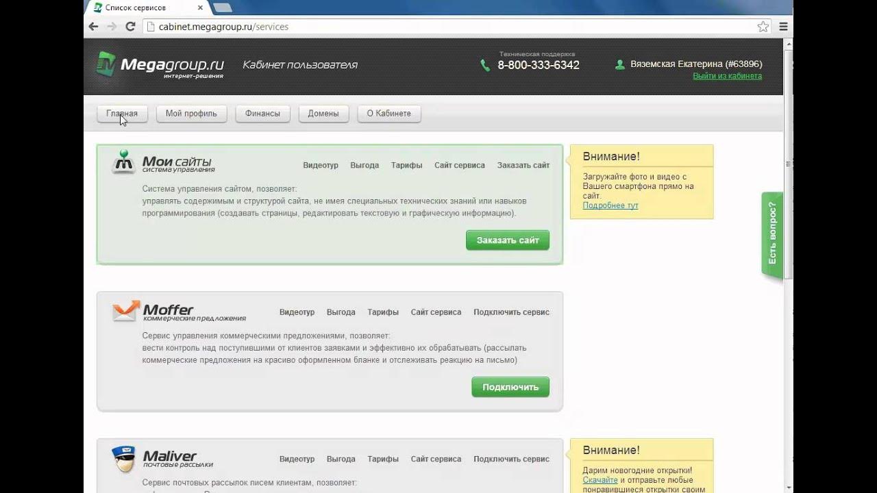Bookmark page with the star icon
Screen dimensions: 877x493
click(763, 27)
